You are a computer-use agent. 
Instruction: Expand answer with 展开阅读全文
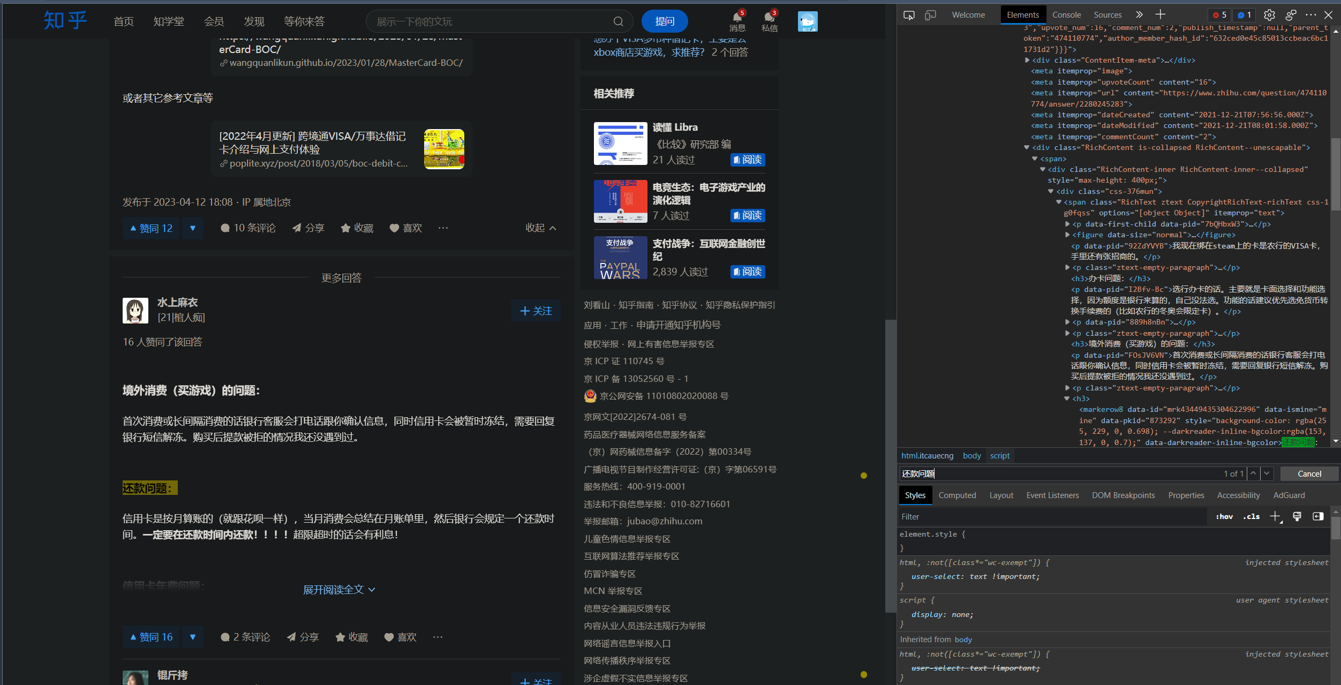coord(339,590)
